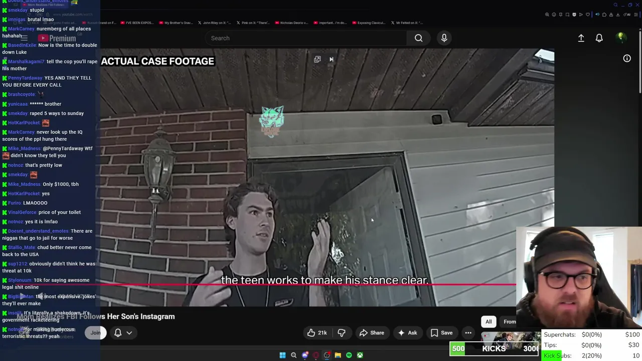
Task: Activate voice search microphone icon
Action: [444, 38]
